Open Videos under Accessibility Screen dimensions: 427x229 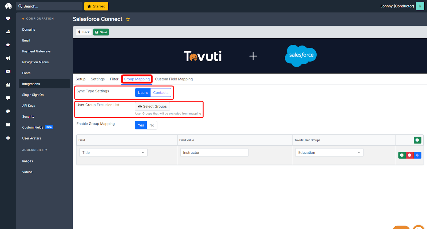tap(27, 172)
